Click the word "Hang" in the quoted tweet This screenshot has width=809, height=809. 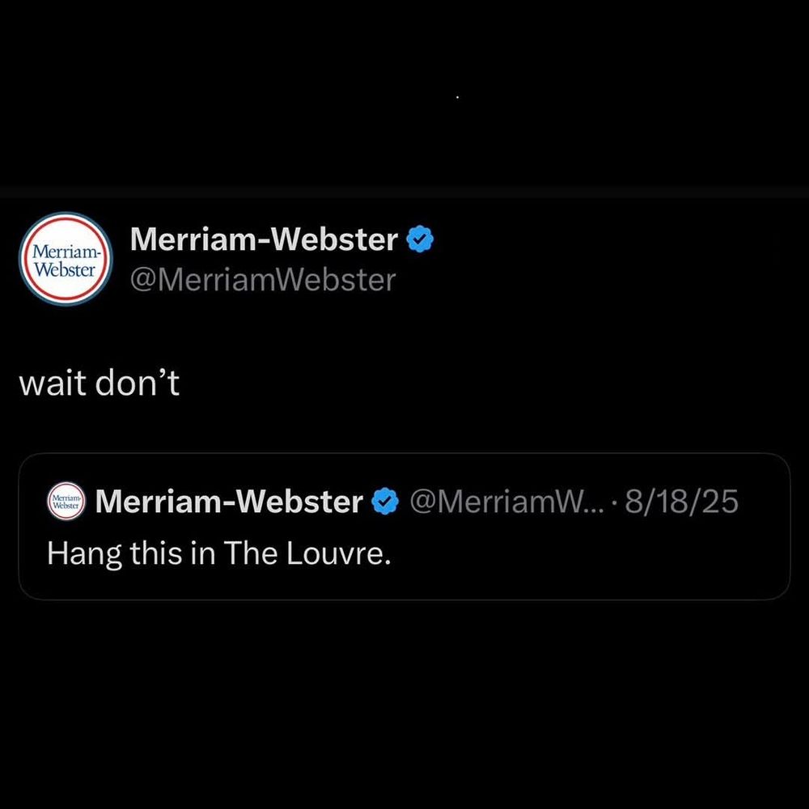pos(85,555)
